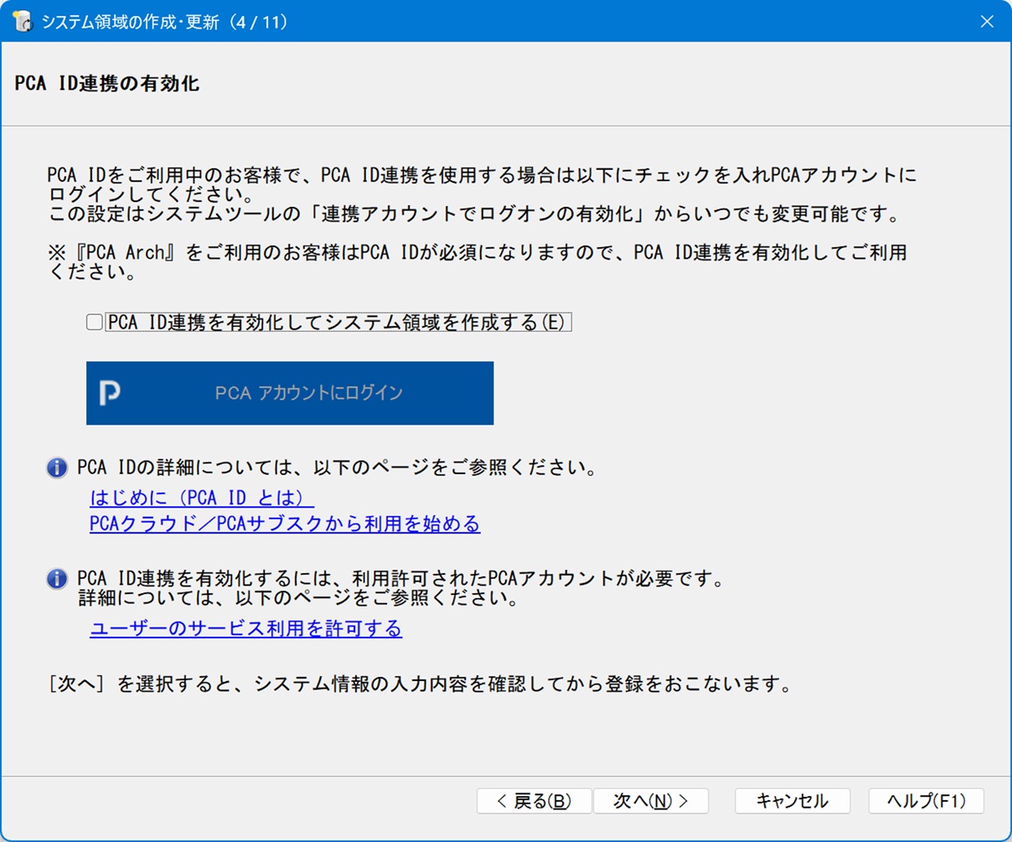1012x842 pixels.
Task: Open the はじめに（PCA ID とは） link
Action: click(x=202, y=498)
